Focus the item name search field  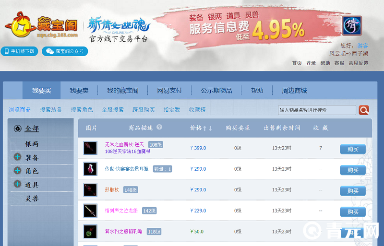(x=317, y=110)
